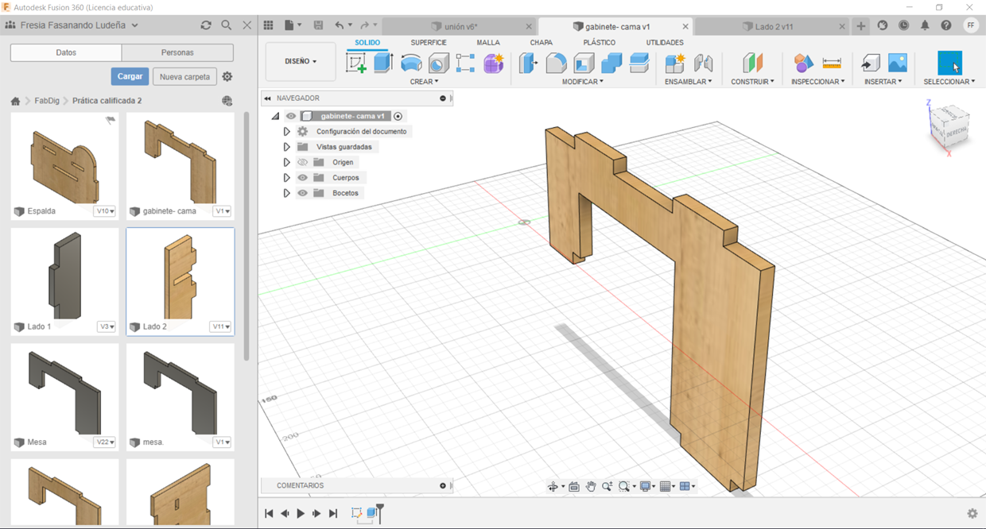This screenshot has width=986, height=529.
Task: Switch to the SUPERFICIE ribbon tab
Action: (x=428, y=42)
